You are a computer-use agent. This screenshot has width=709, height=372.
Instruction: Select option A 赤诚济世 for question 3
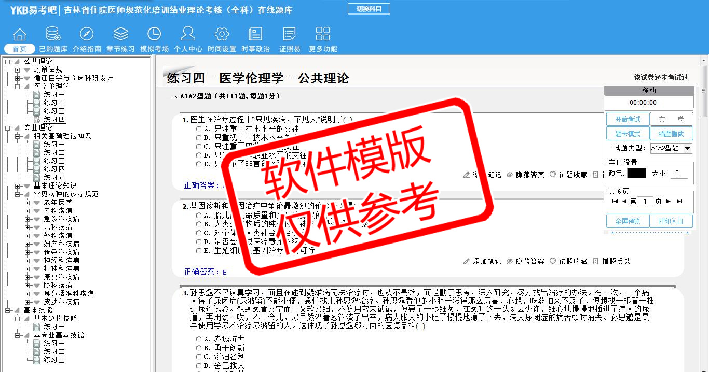(x=198, y=339)
